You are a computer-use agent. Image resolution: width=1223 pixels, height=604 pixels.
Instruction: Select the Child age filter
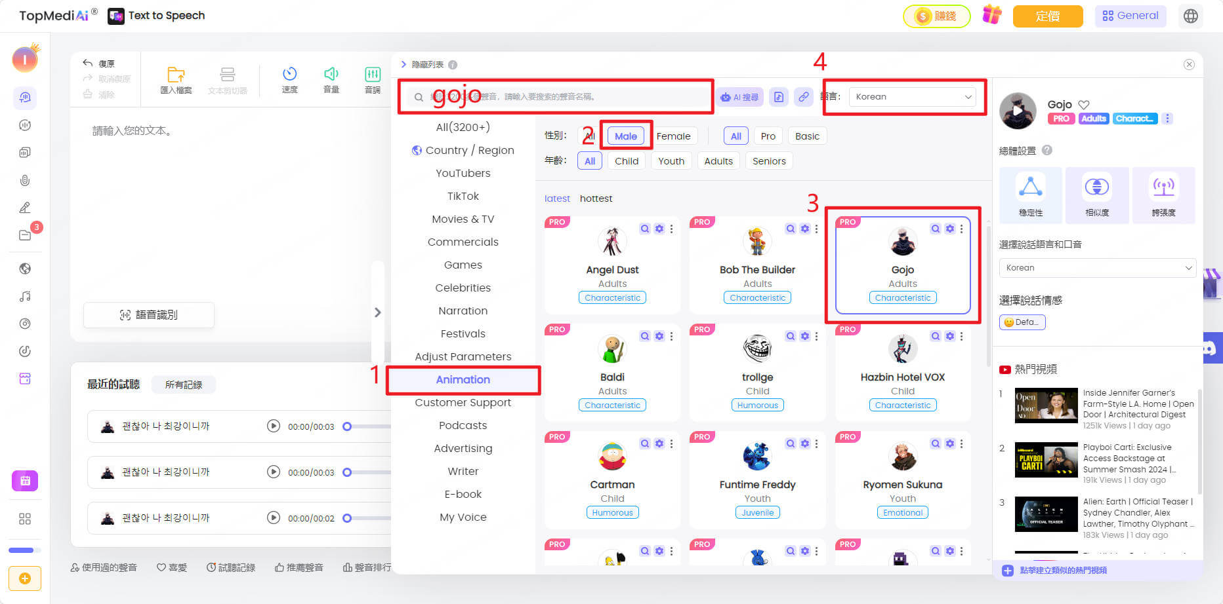(x=627, y=161)
